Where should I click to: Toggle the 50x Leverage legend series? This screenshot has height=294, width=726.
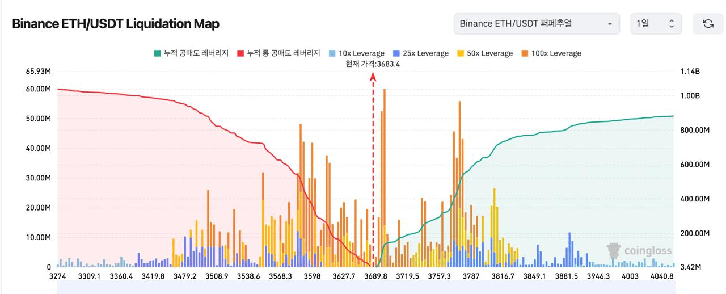[x=485, y=53]
